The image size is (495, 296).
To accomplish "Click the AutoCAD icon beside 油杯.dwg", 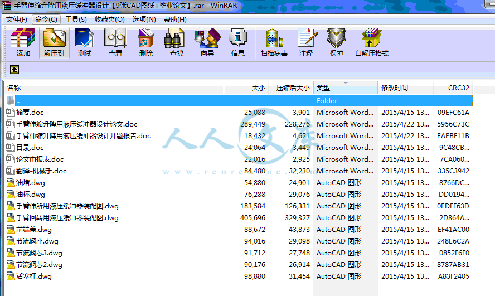I will coord(11,194).
